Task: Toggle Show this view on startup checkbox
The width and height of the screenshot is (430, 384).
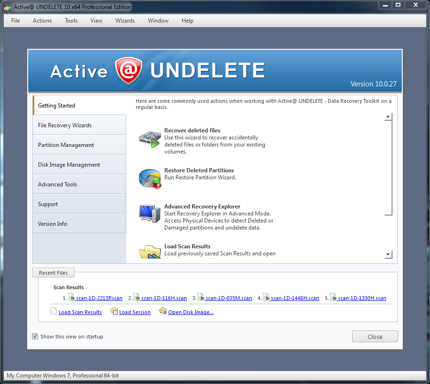Action: [x=35, y=336]
